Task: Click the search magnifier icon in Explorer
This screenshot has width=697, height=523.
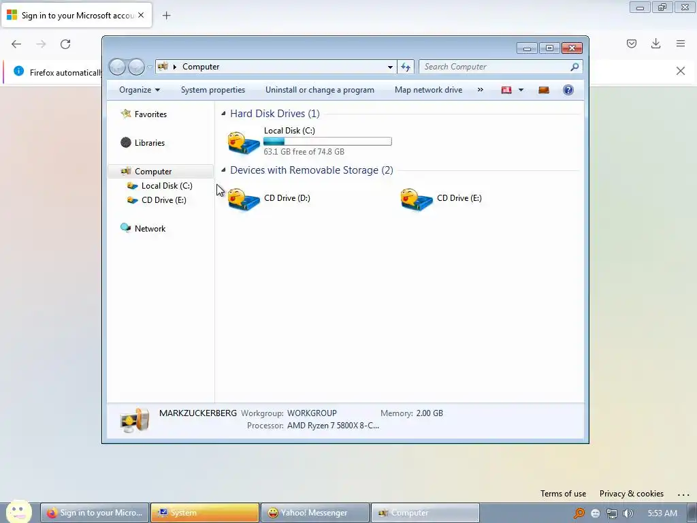Action: pos(574,67)
